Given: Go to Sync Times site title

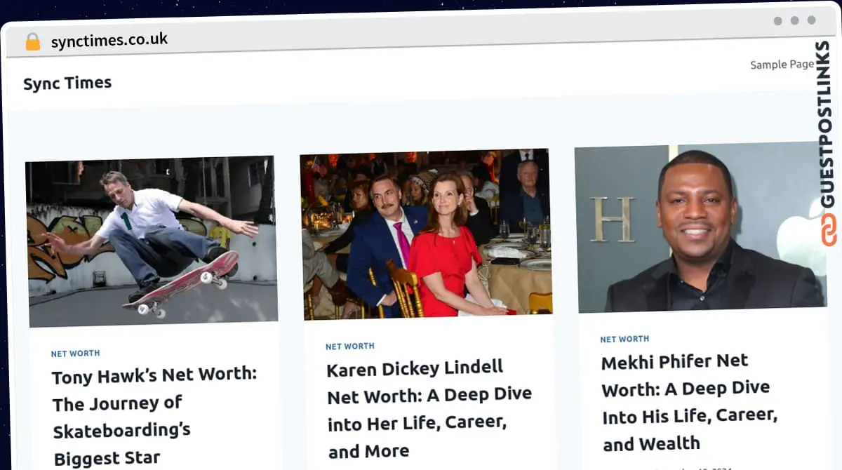Looking at the screenshot, I should (x=67, y=83).
